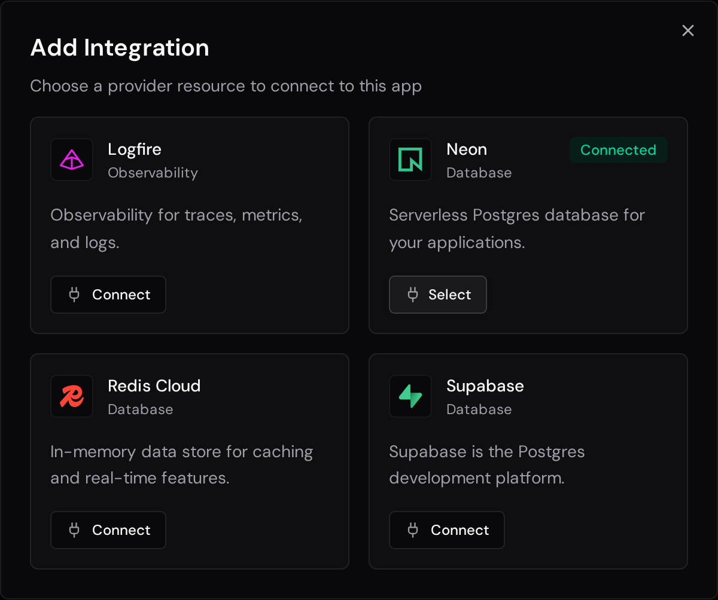Click the Supabase provider name

point(485,386)
